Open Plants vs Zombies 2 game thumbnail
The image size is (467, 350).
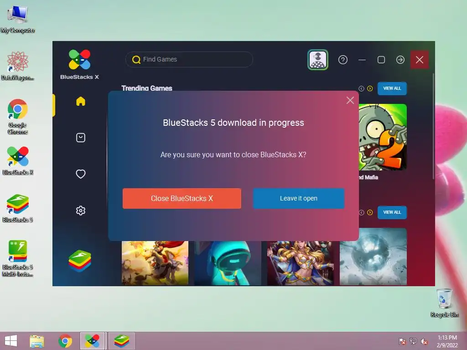point(383,137)
